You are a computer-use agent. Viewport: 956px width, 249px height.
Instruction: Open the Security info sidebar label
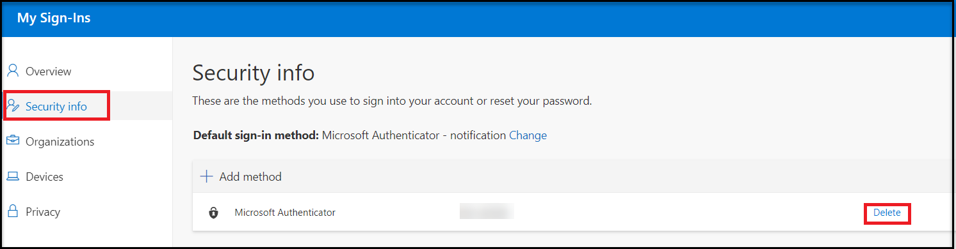pyautogui.click(x=56, y=107)
